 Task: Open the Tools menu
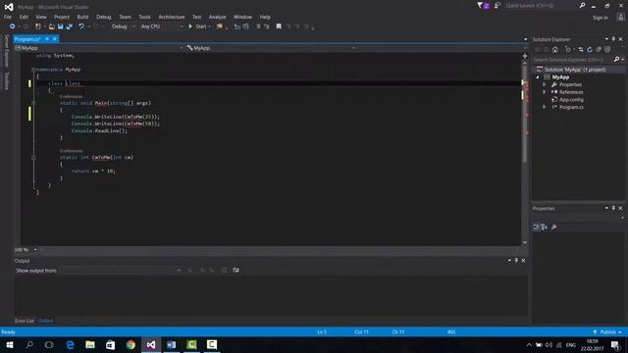(144, 17)
